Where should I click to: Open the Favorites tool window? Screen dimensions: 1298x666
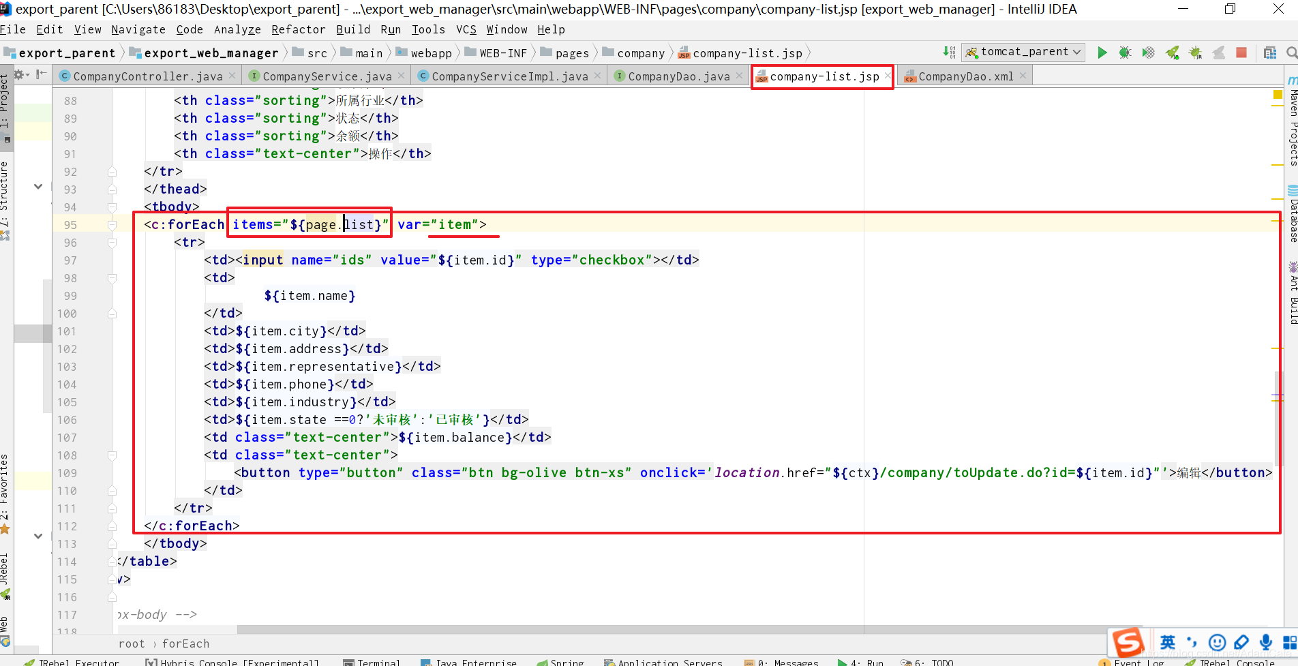5,494
